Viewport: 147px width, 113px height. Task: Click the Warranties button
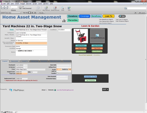[73, 20]
